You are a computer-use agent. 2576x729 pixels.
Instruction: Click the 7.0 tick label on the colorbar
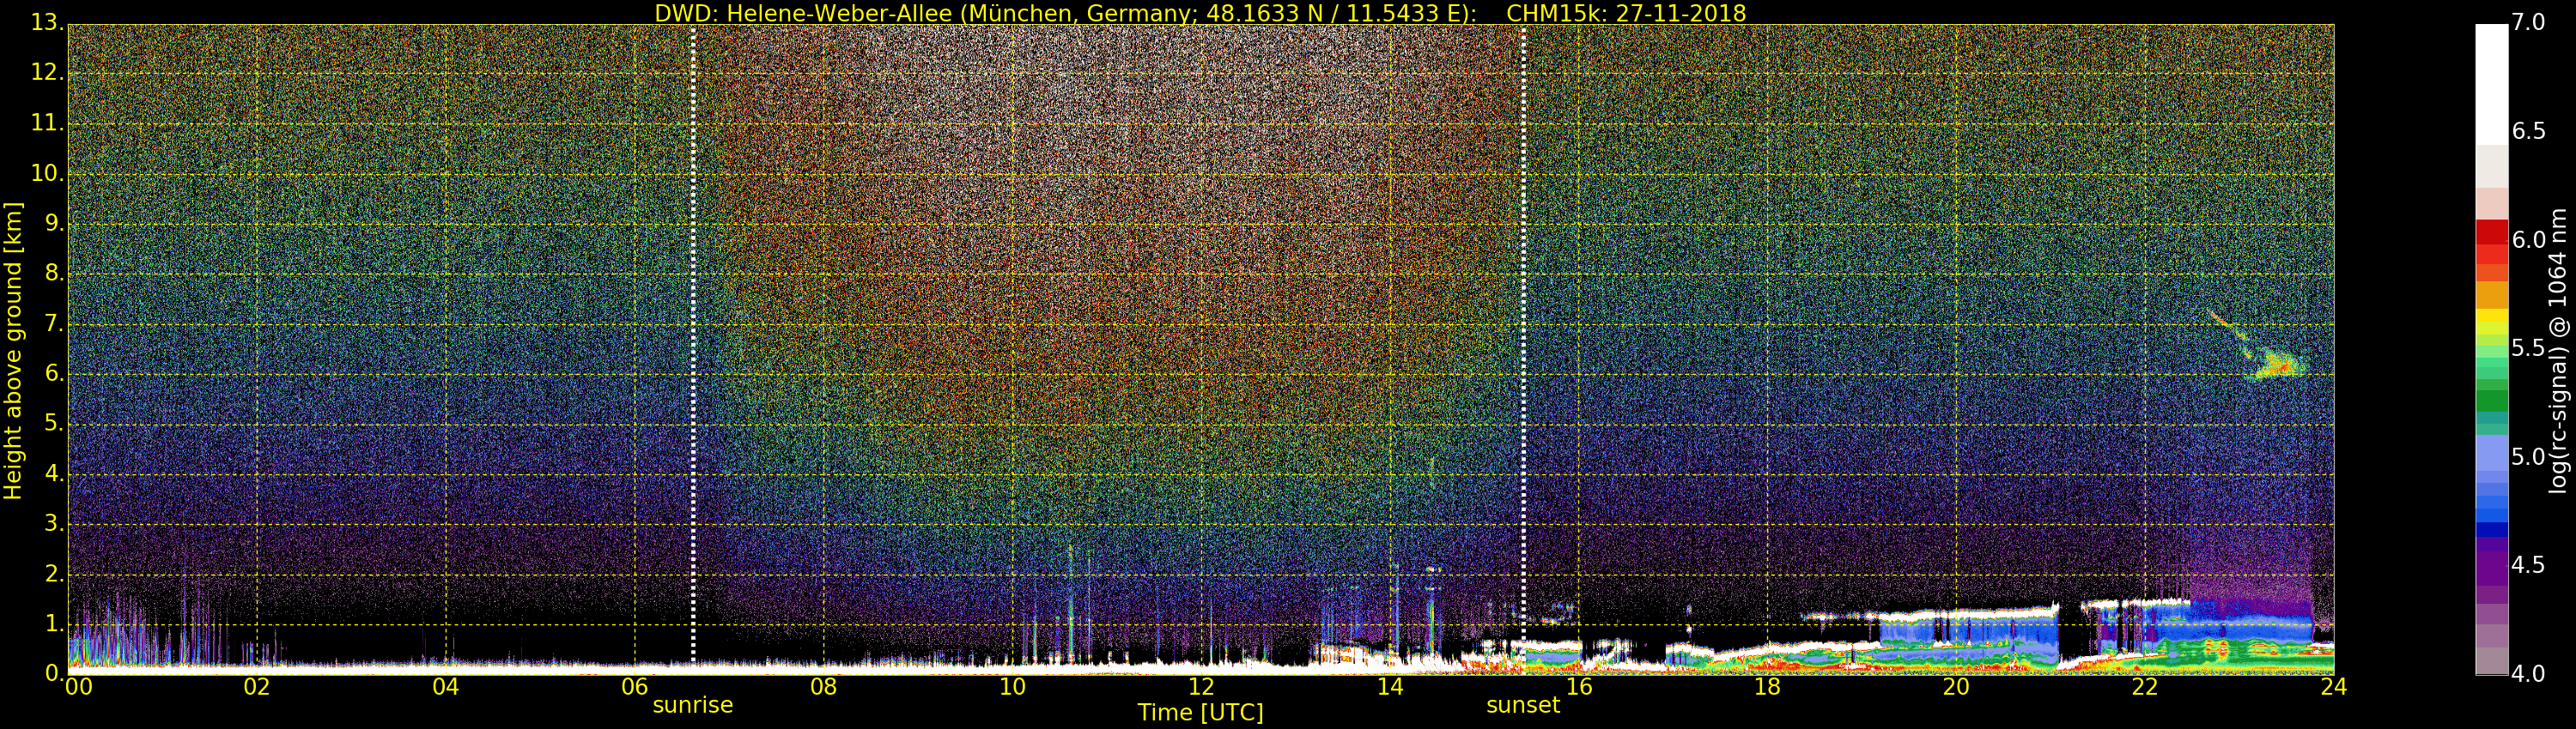tap(2528, 23)
